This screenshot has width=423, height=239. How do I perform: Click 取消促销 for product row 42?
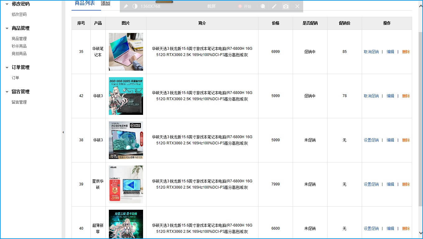(371, 96)
